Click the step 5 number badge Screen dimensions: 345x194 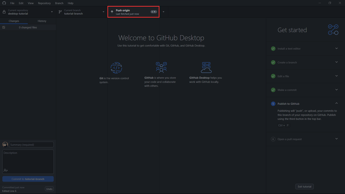coord(273,104)
